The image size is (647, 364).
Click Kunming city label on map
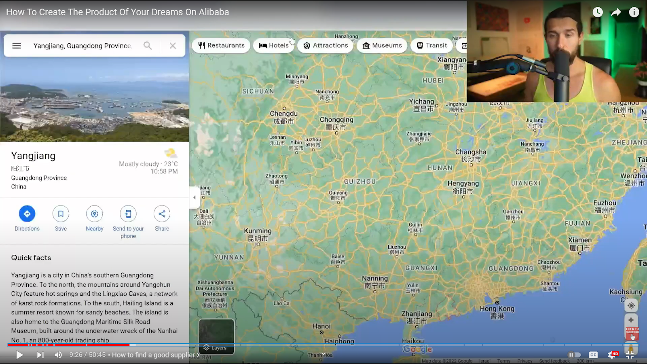click(x=258, y=235)
